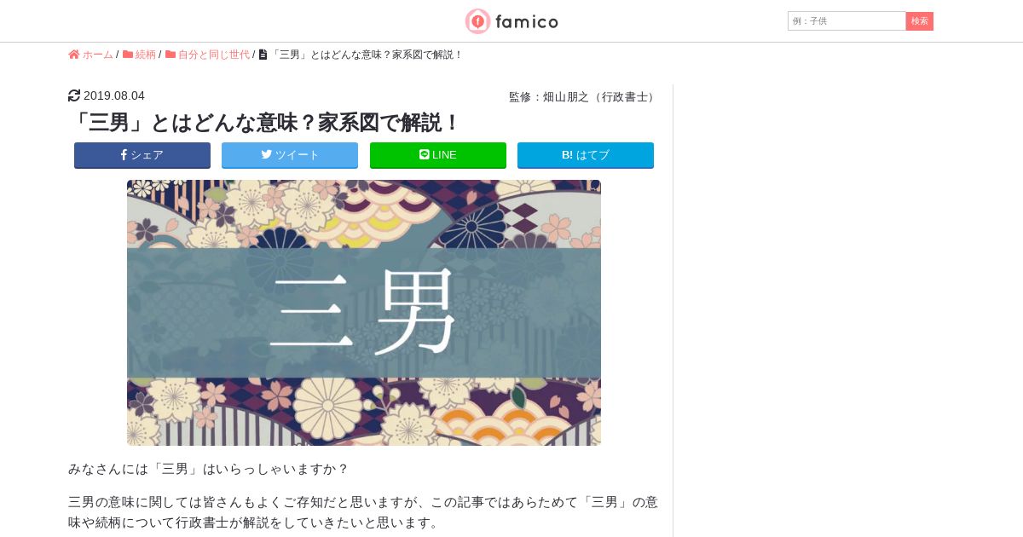Click the refresh icon next to date
The image size is (1023, 537).
74,95
